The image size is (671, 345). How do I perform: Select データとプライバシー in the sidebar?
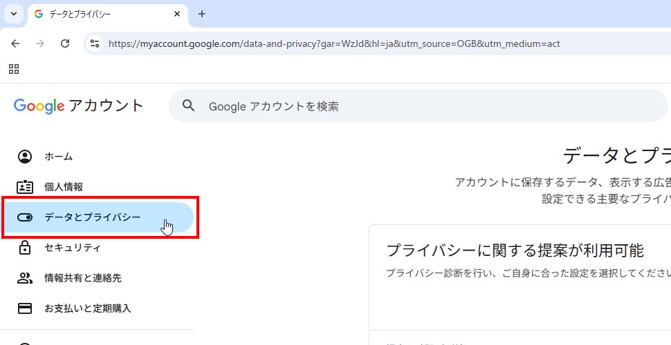pyautogui.click(x=98, y=217)
